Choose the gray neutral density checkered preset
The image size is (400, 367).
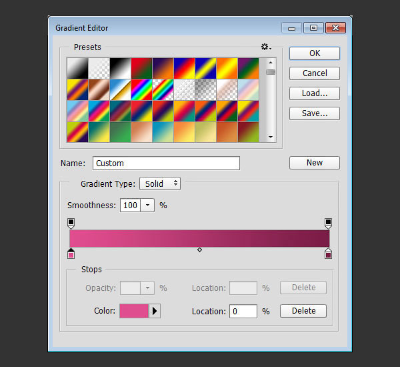click(205, 89)
